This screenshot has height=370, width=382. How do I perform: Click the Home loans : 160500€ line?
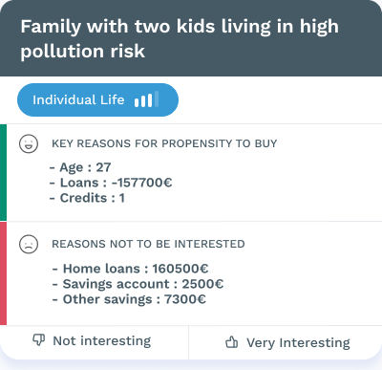tap(131, 269)
